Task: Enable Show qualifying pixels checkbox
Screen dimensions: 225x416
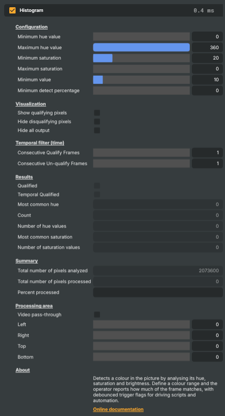Action: pyautogui.click(x=97, y=113)
